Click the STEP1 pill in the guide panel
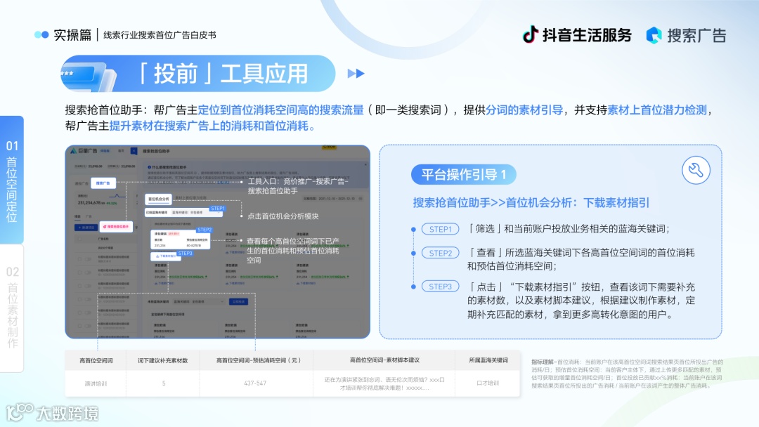 coord(440,229)
